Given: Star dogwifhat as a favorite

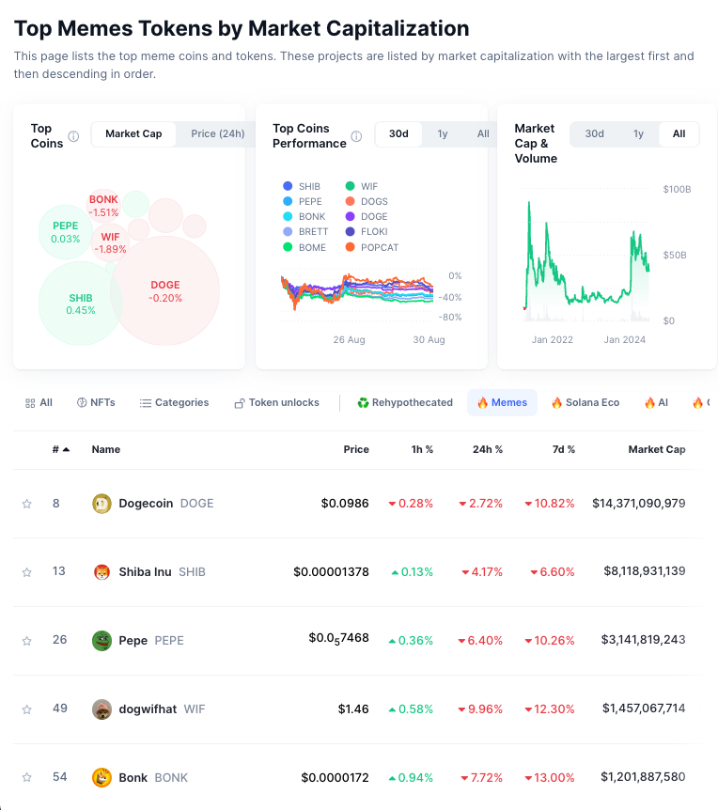Looking at the screenshot, I should pyautogui.click(x=27, y=709).
